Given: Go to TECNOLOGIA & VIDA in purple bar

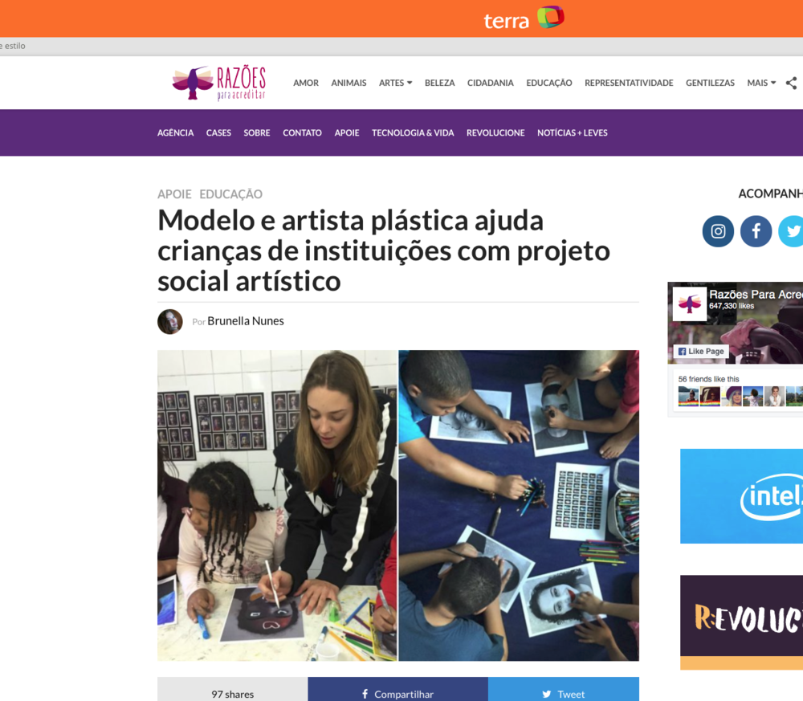Looking at the screenshot, I should pyautogui.click(x=413, y=132).
